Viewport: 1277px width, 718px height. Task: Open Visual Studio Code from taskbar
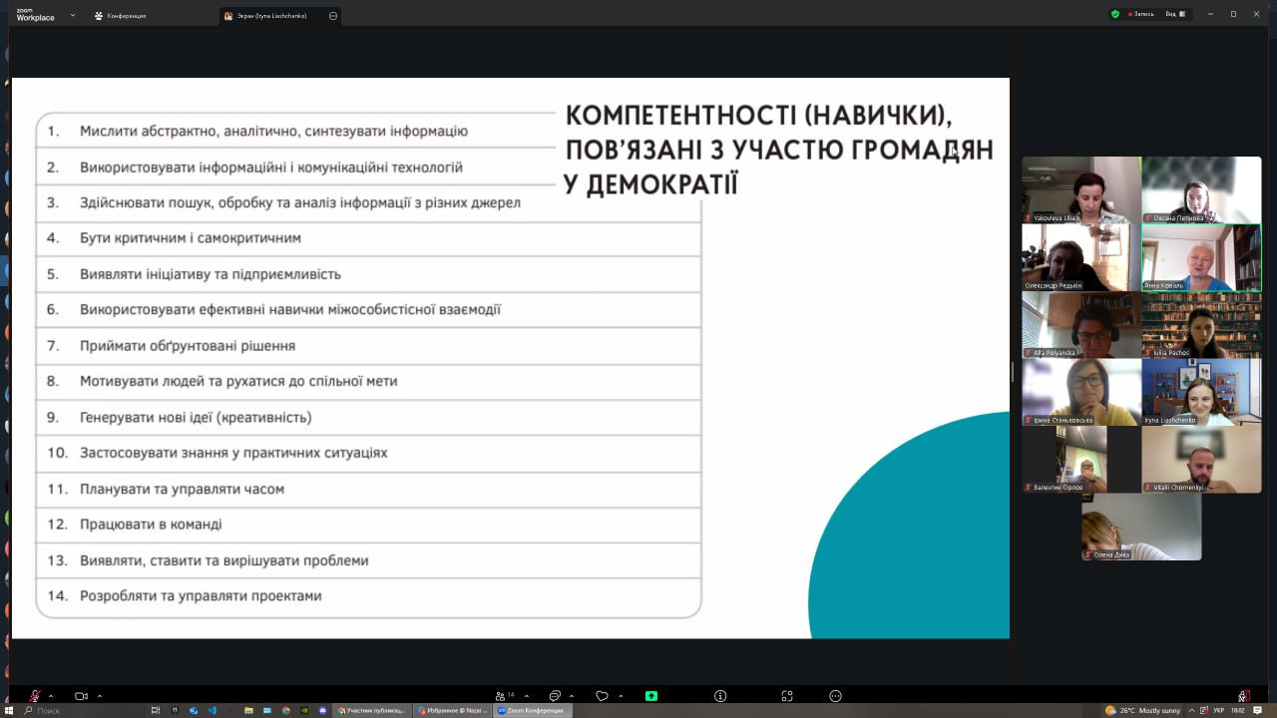point(213,710)
